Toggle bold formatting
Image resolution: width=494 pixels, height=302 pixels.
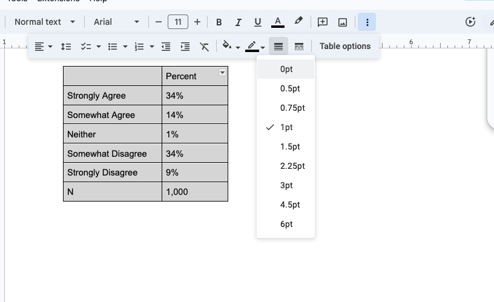pyautogui.click(x=219, y=22)
